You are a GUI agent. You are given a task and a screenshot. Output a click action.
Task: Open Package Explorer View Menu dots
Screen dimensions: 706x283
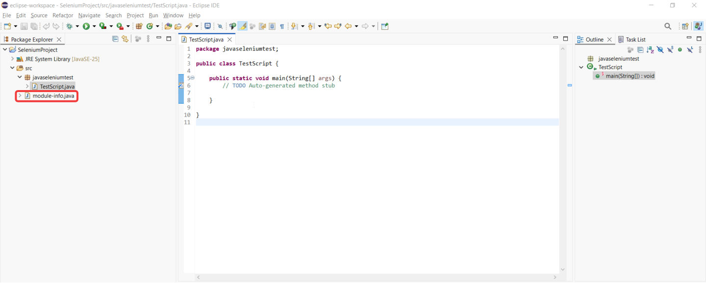[148, 39]
